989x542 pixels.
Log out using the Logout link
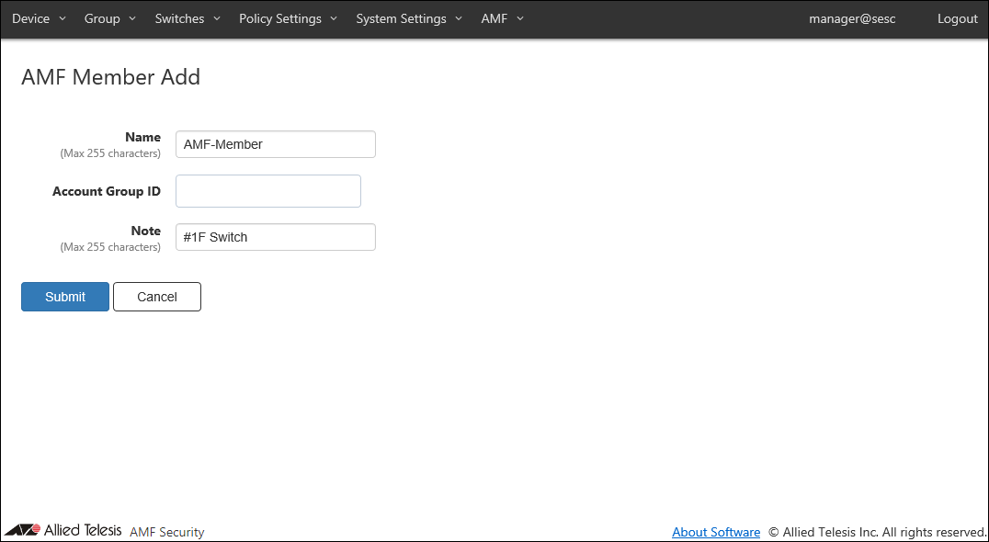tap(957, 18)
